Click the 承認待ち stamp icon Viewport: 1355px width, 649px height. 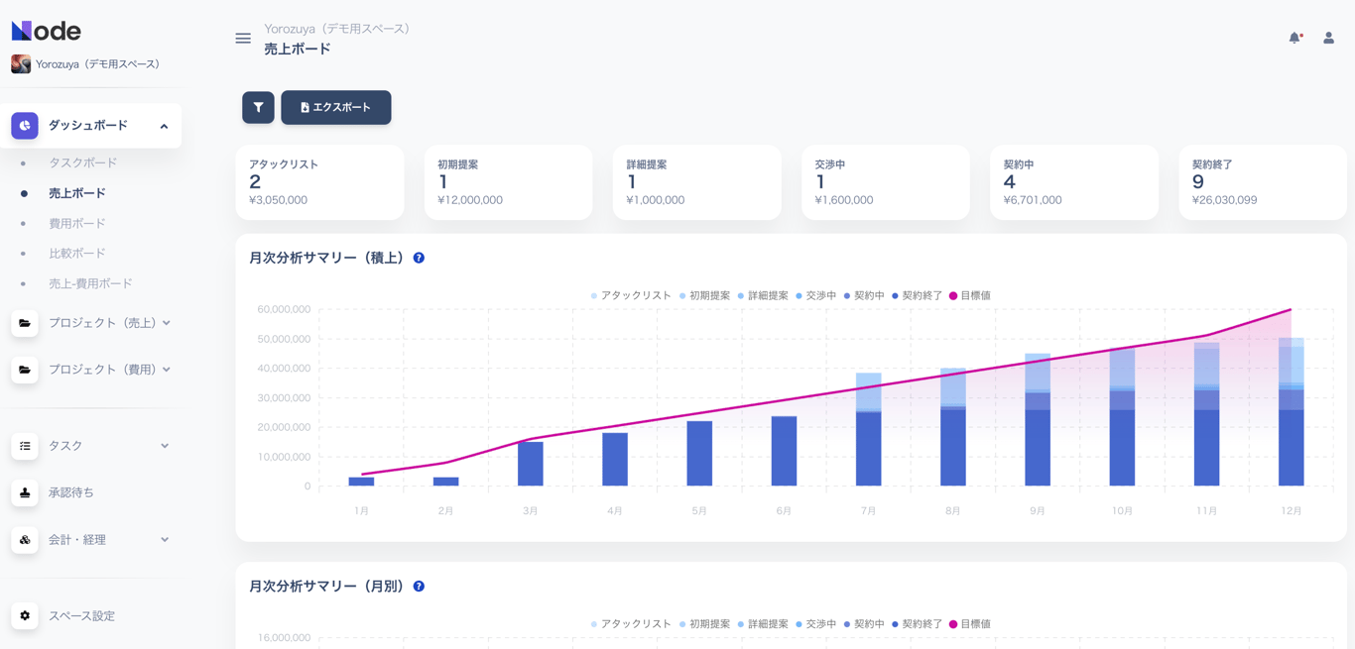(25, 492)
